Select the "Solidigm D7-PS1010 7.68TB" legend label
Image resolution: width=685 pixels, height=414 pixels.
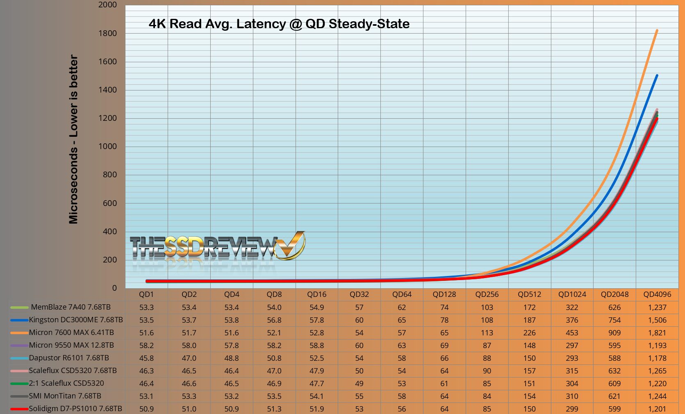tap(75, 409)
